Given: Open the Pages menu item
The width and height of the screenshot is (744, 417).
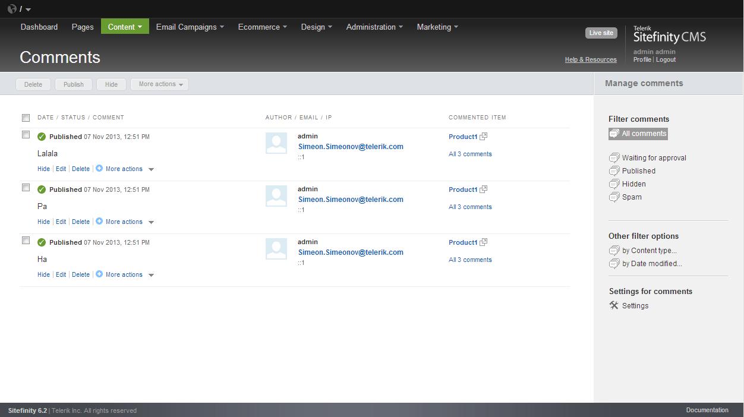Looking at the screenshot, I should [83, 27].
